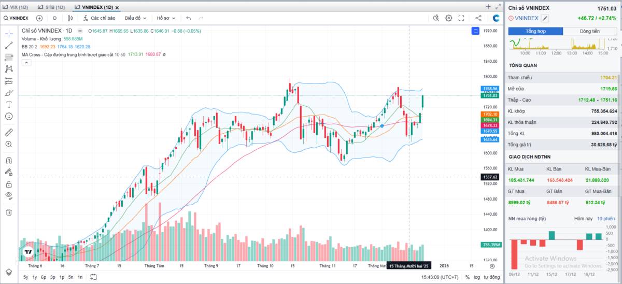Toggle the tự động auto scale
The width and height of the screenshot is (622, 284).
point(491,277)
